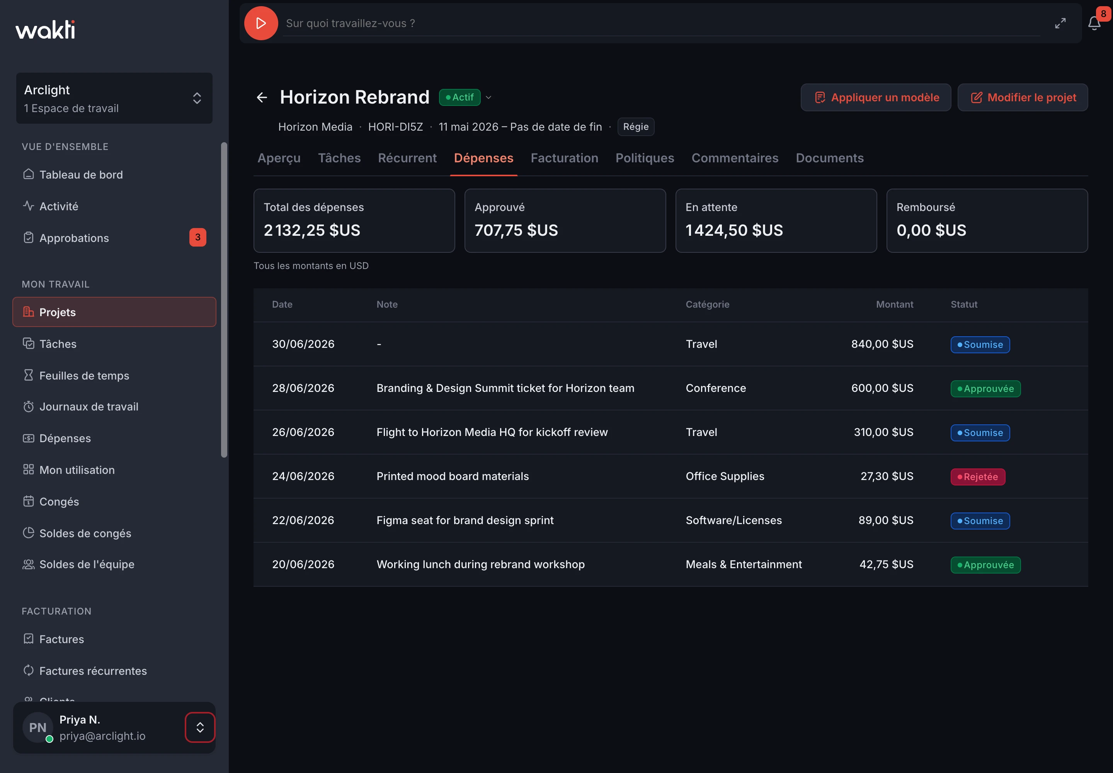The width and height of the screenshot is (1113, 773).
Task: Select the Printed mood board materials note
Action: pyautogui.click(x=453, y=476)
